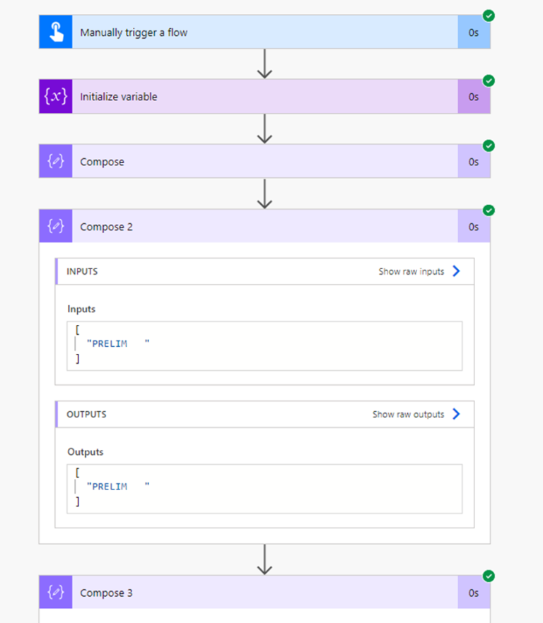Click the Compose action icon
This screenshot has height=623, width=543.
[55, 161]
